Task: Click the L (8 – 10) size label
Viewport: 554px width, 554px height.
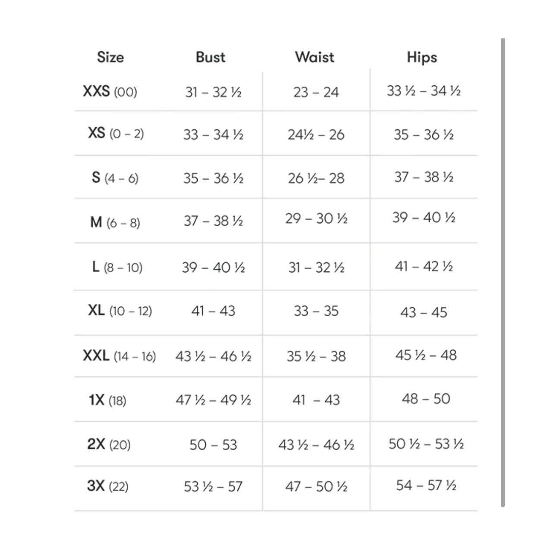Action: click(117, 267)
